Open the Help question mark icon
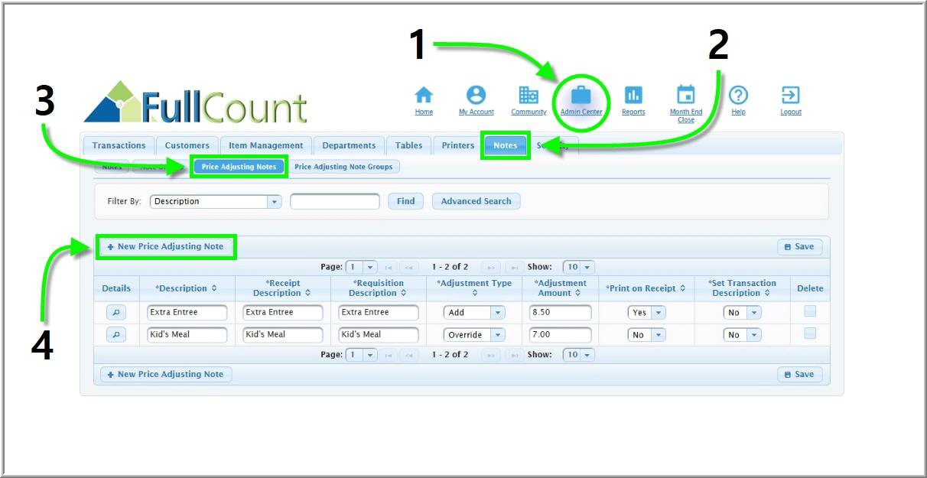Image resolution: width=927 pixels, height=478 pixels. coord(738,96)
